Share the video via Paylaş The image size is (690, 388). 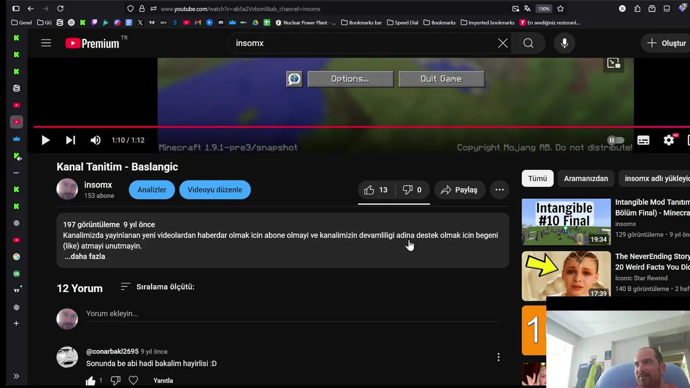[459, 190]
